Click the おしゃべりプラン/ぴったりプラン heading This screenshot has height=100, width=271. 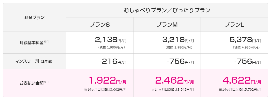coord(167,10)
